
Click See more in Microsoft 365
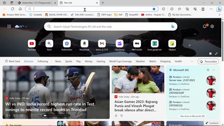coord(192,116)
